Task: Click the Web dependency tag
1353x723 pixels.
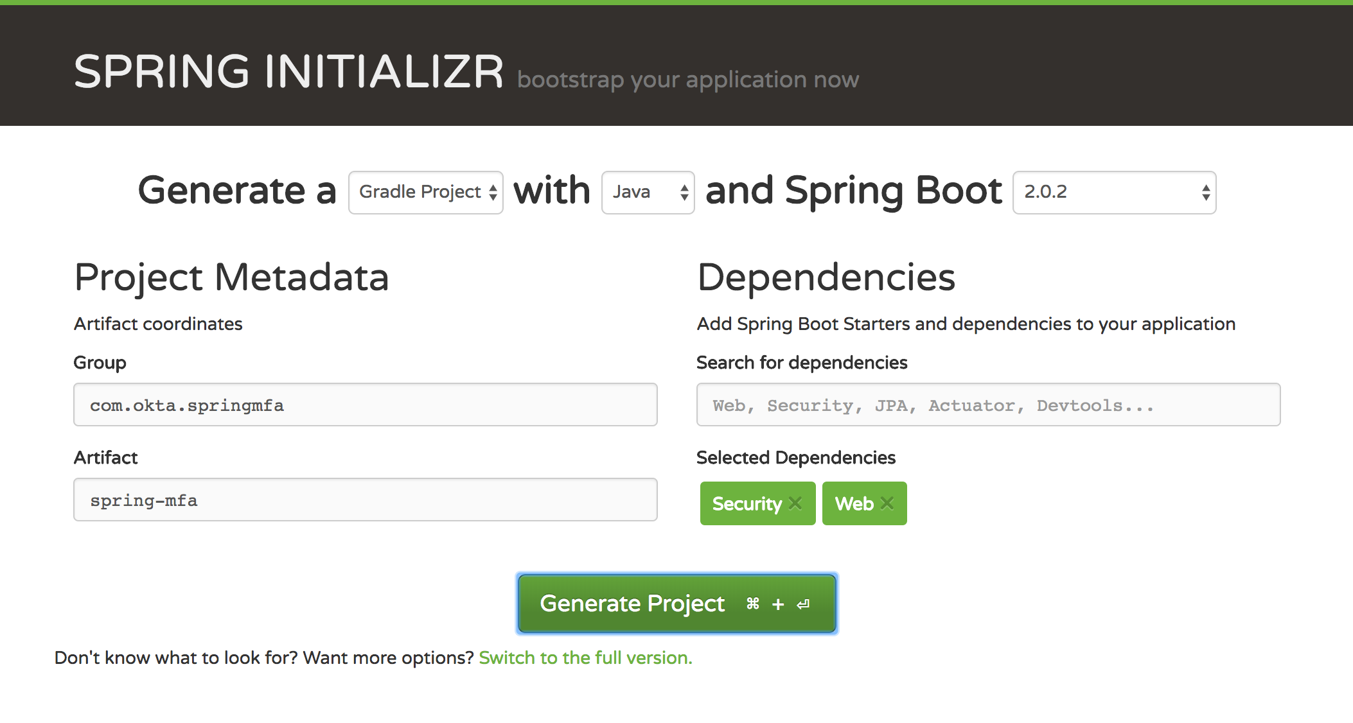Action: click(853, 504)
